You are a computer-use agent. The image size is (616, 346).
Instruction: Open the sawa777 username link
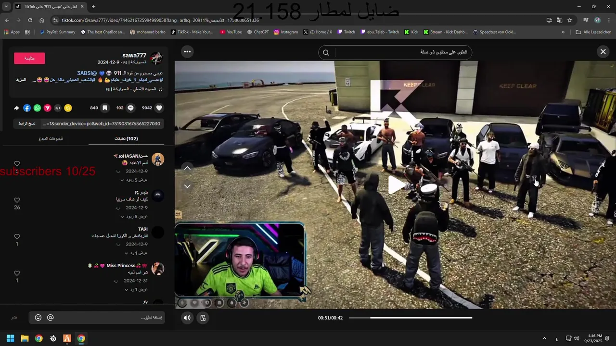[x=134, y=56]
